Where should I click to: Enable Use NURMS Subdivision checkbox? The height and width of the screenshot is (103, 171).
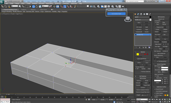click(155, 91)
